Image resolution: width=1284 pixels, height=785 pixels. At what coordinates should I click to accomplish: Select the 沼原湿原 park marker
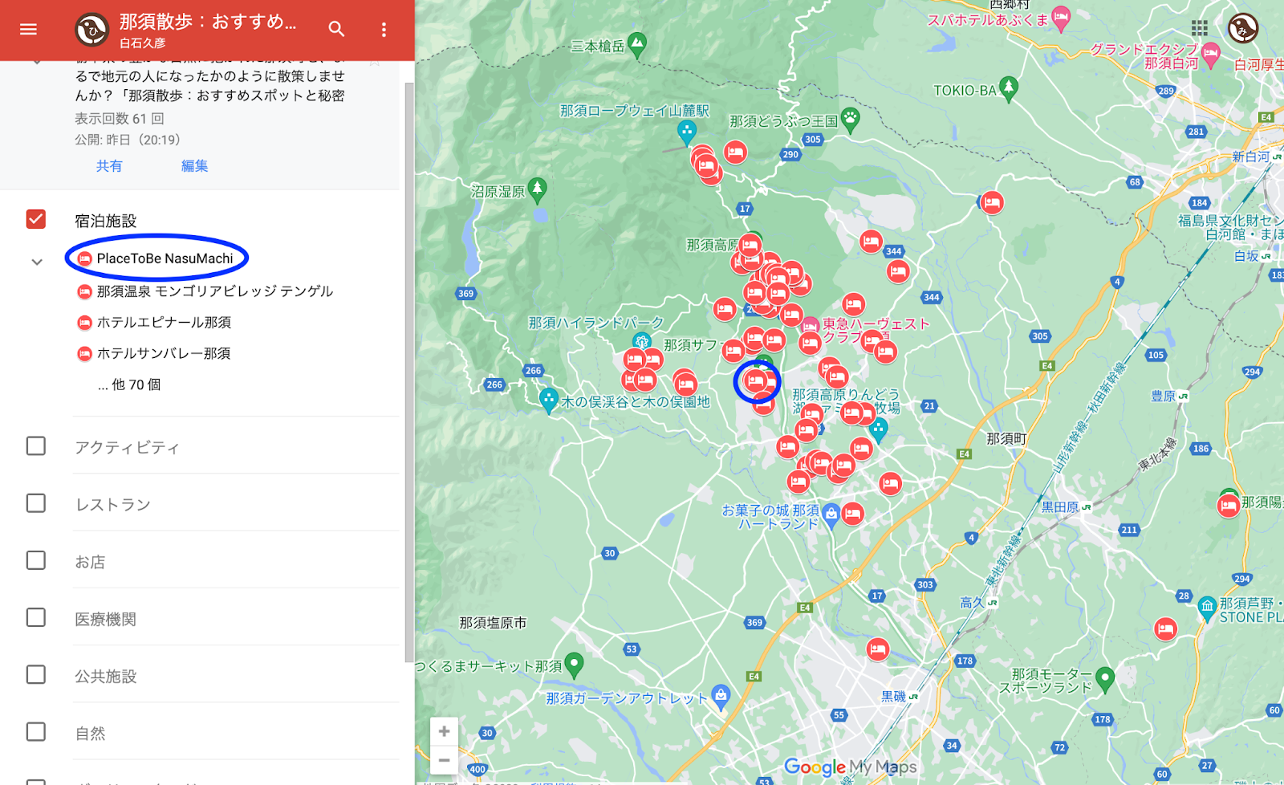[537, 189]
